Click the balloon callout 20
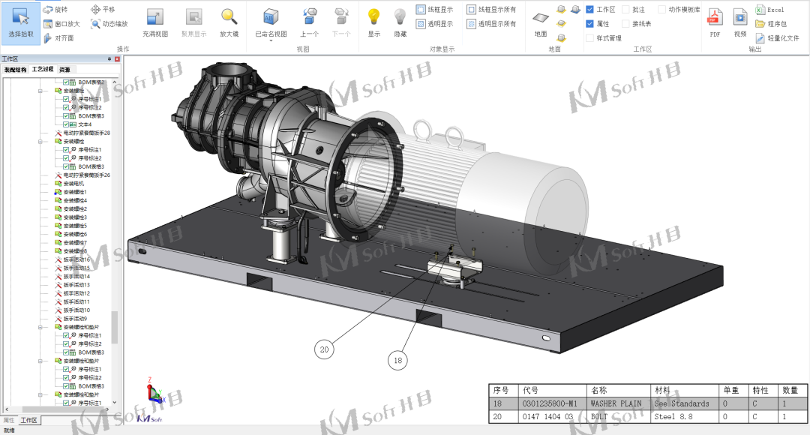This screenshot has width=810, height=435. coord(324,349)
